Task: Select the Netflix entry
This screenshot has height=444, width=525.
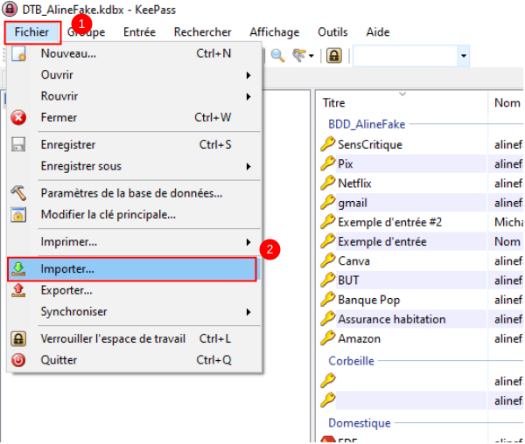Action: click(x=354, y=184)
